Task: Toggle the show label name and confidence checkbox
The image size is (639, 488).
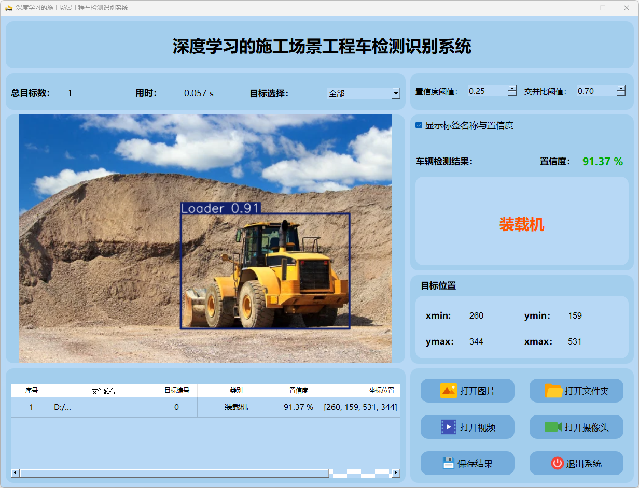Action: click(x=419, y=125)
